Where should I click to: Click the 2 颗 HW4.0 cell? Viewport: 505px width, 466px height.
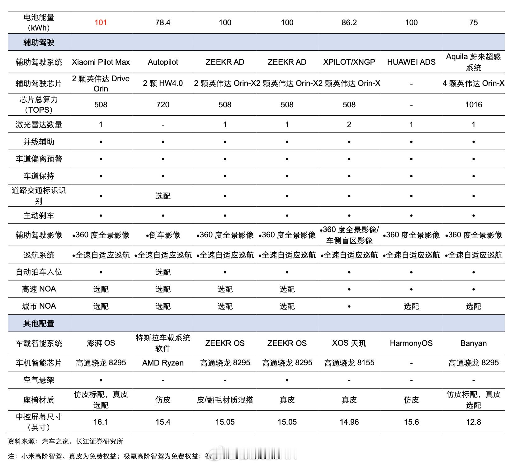[163, 83]
